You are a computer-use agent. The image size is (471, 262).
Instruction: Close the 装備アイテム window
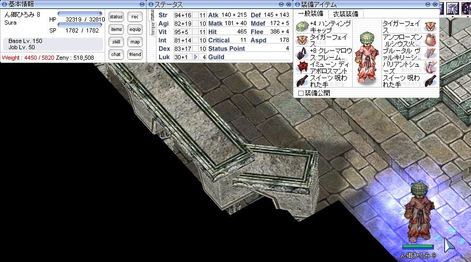pyautogui.click(x=435, y=4)
